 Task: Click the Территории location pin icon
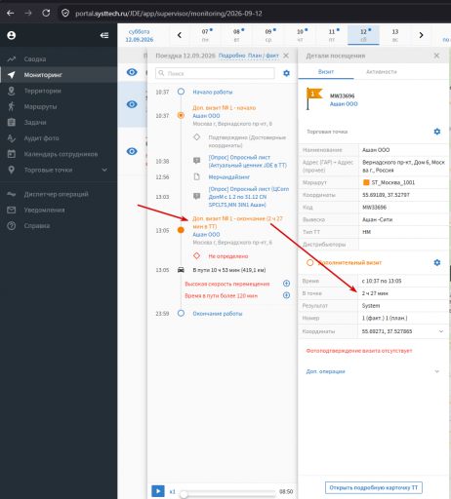pos(12,91)
